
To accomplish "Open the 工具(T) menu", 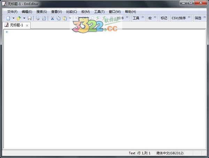I will (99, 12).
